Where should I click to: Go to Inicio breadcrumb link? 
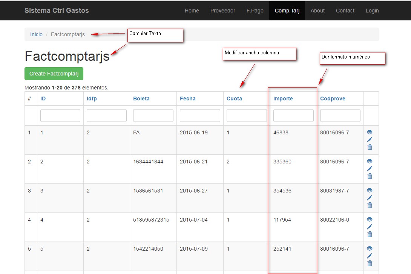[x=36, y=34]
